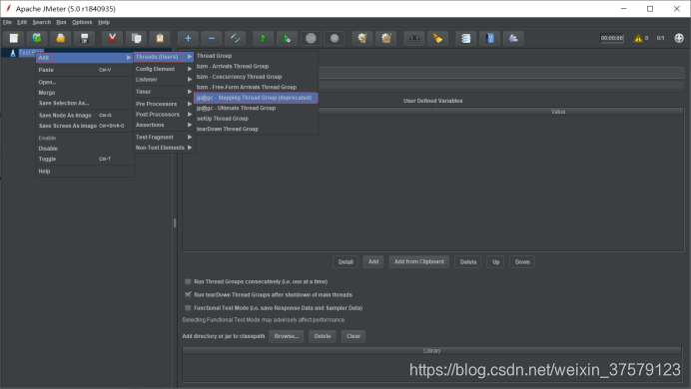Choose tearDown Thread Group
The image size is (691, 389).
256,130
